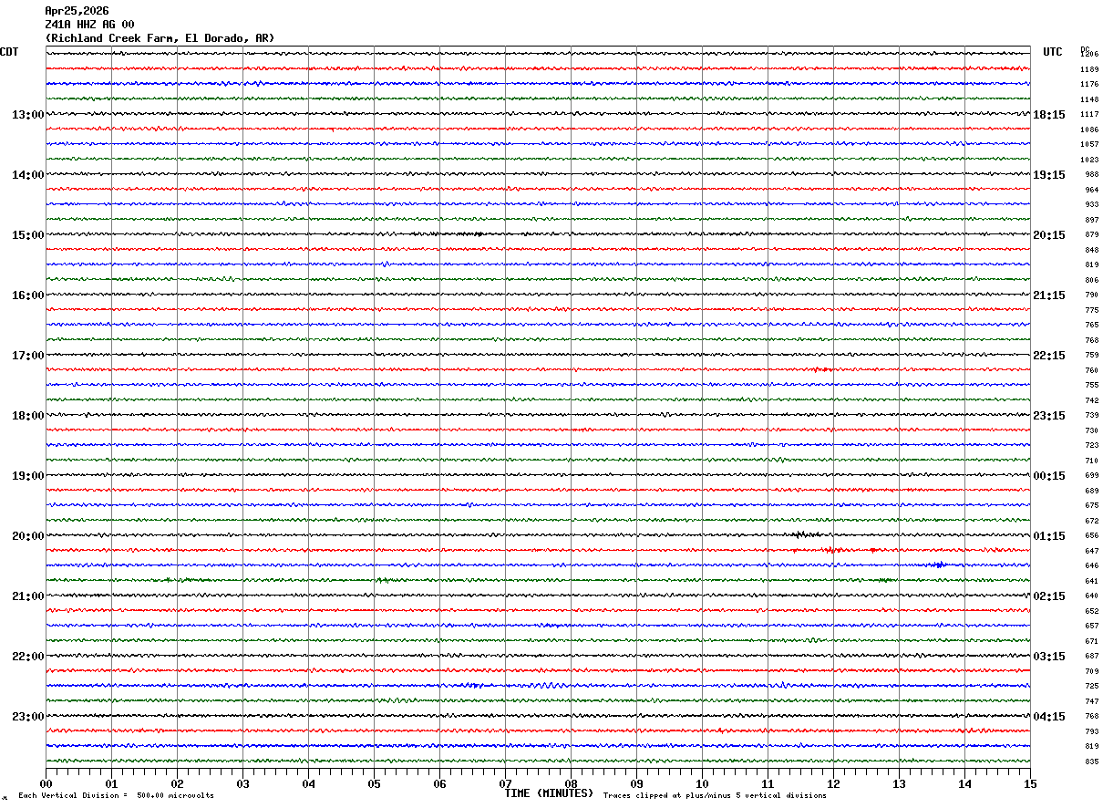
Task: Click the "20:15" UTC time label
Action: point(1049,235)
